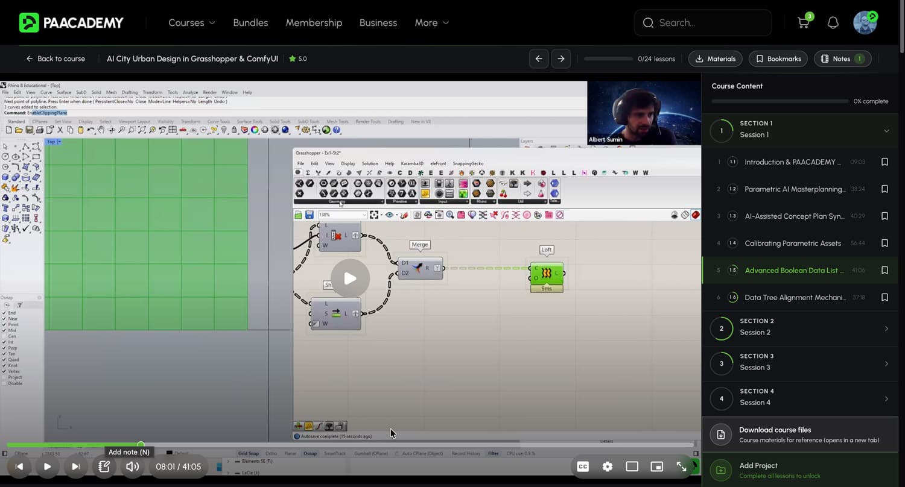The image size is (905, 487).
Task: Open Karamba3D menu in Grasshopper
Action: pos(412,163)
